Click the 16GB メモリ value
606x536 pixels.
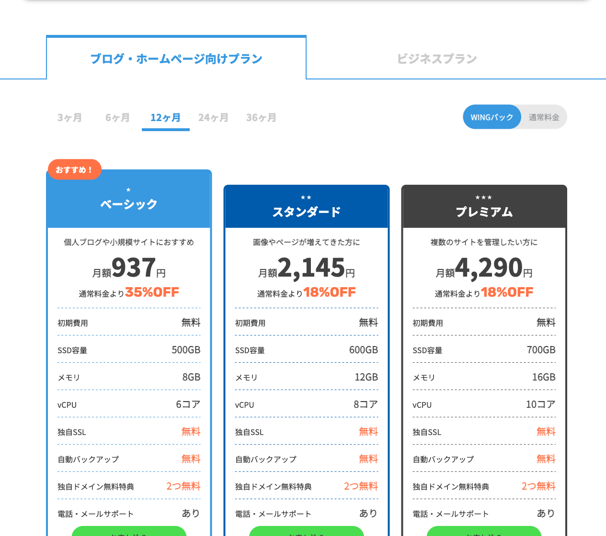click(x=544, y=377)
